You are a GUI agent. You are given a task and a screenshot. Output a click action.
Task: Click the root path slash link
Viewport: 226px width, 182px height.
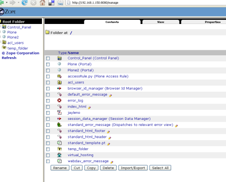tap(71, 33)
